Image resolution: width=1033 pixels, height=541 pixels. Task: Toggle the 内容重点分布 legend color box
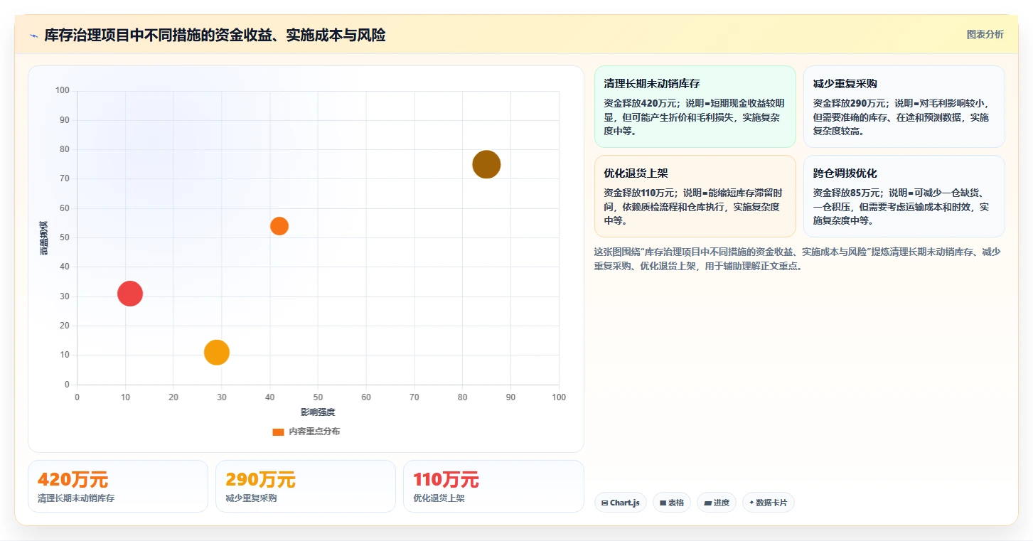coord(278,432)
